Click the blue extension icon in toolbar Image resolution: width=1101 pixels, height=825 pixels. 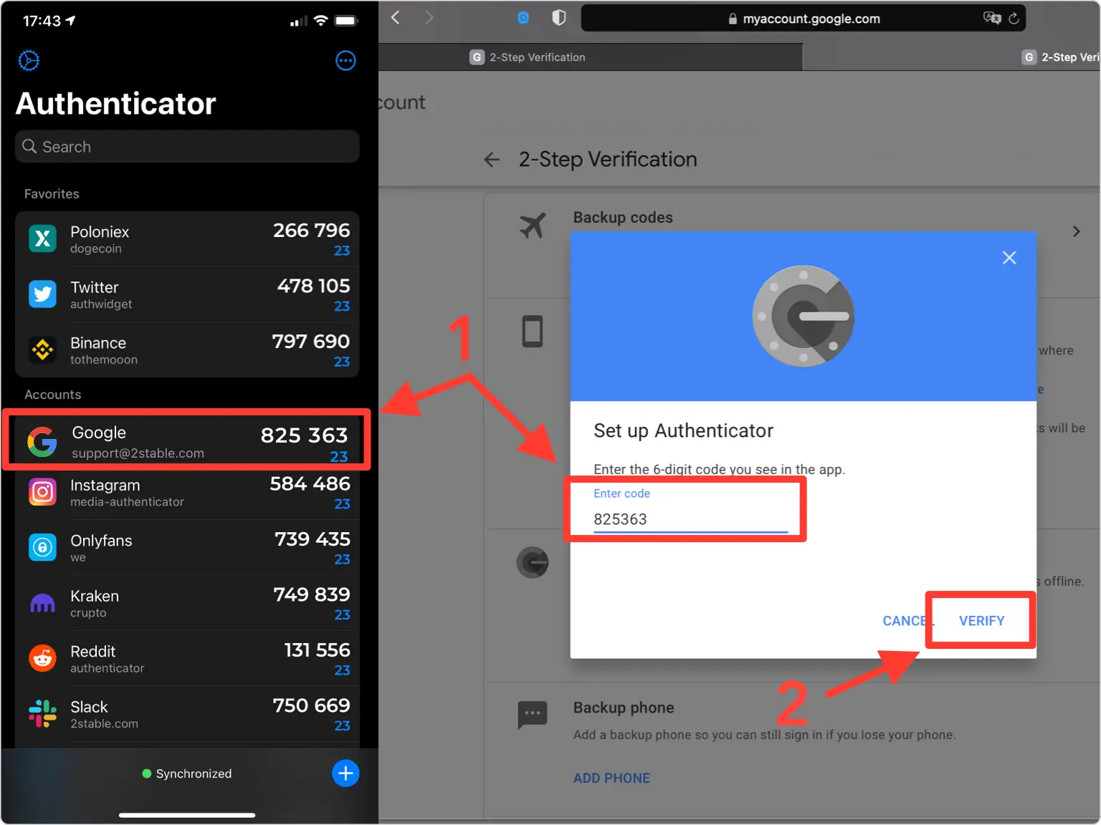click(x=523, y=18)
